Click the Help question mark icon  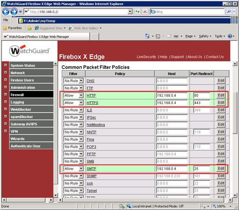(230, 36)
